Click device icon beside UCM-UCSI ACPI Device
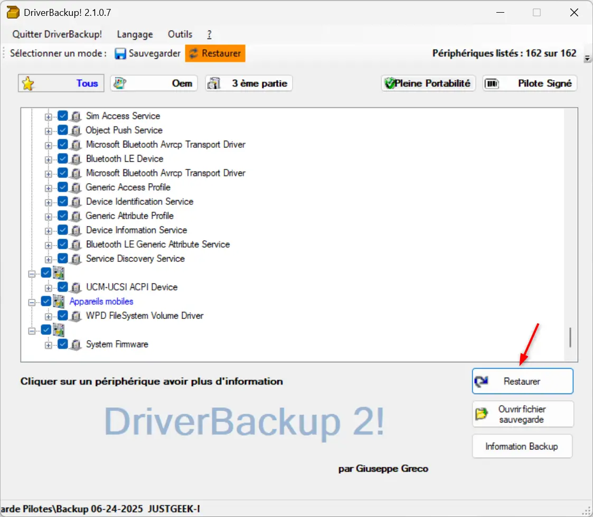 coord(76,287)
